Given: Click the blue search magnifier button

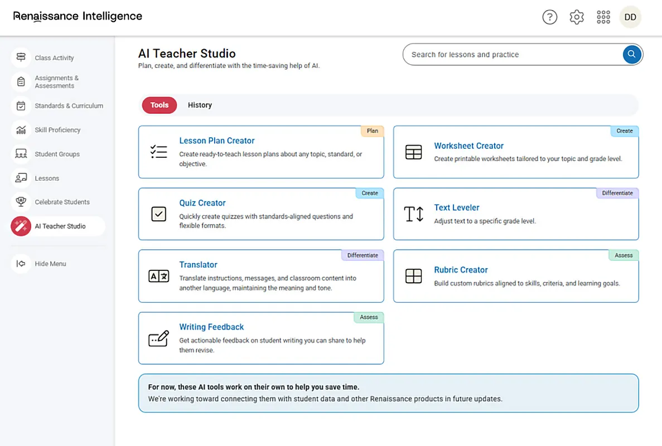Looking at the screenshot, I should coord(631,55).
